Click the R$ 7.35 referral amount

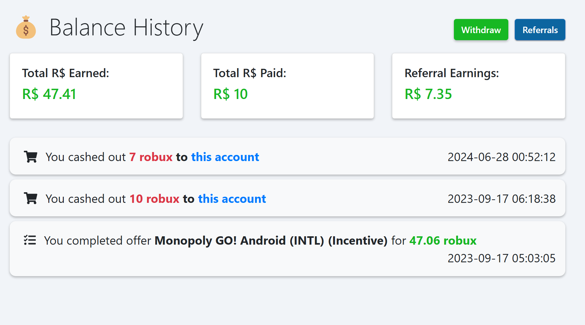coord(428,94)
